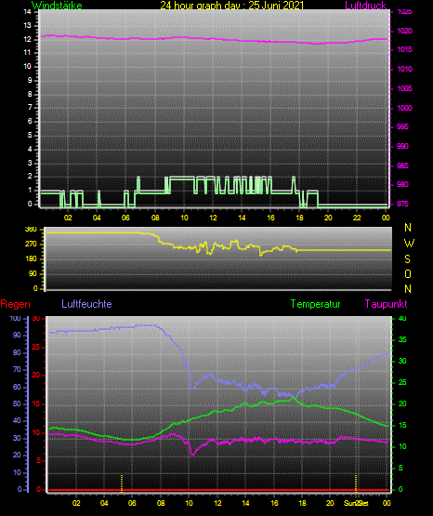Click the 270 value on wind direction axis
This screenshot has width=433, height=516.
tap(31, 245)
